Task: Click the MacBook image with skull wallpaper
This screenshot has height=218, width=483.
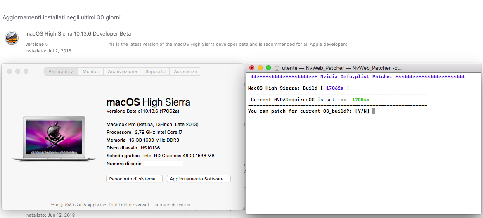Action: tap(54, 138)
